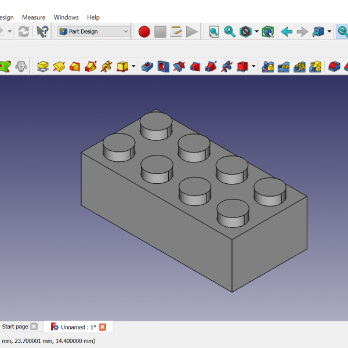Image resolution: width=348 pixels, height=348 pixels.
Task: Click the What's This help cursor icon
Action: pyautogui.click(x=42, y=32)
